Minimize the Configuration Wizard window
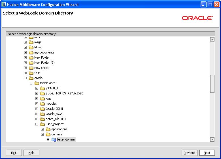 (x=203, y=5)
